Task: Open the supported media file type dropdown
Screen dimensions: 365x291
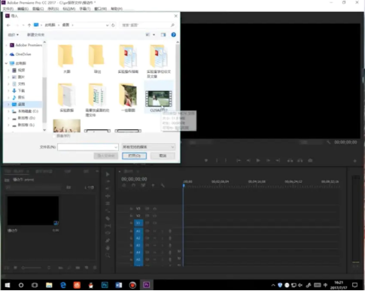Action: coord(148,147)
